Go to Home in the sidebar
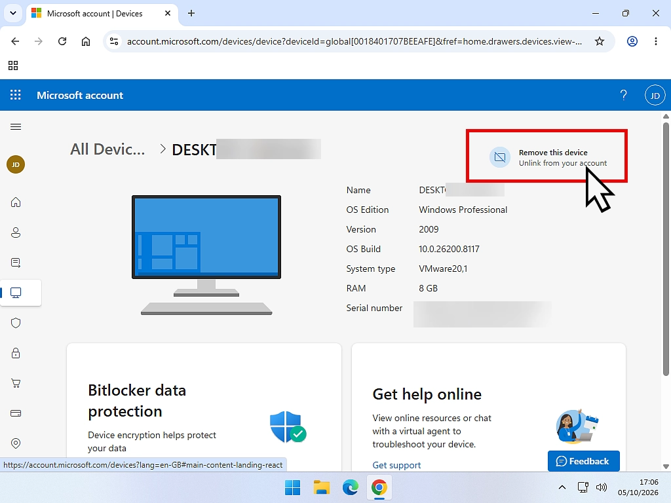The height and width of the screenshot is (503, 671). point(16,202)
